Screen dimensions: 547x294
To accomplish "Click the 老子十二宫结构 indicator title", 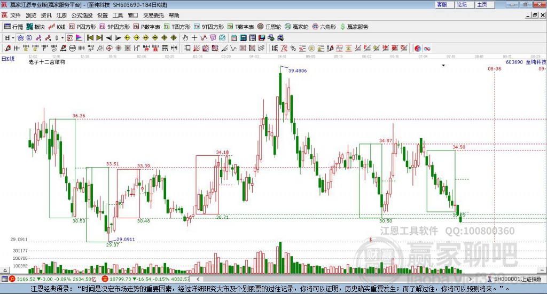I will point(47,62).
